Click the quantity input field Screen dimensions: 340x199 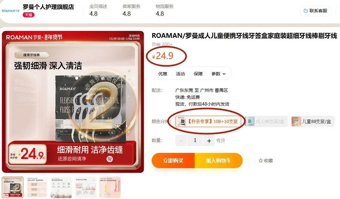195,141
